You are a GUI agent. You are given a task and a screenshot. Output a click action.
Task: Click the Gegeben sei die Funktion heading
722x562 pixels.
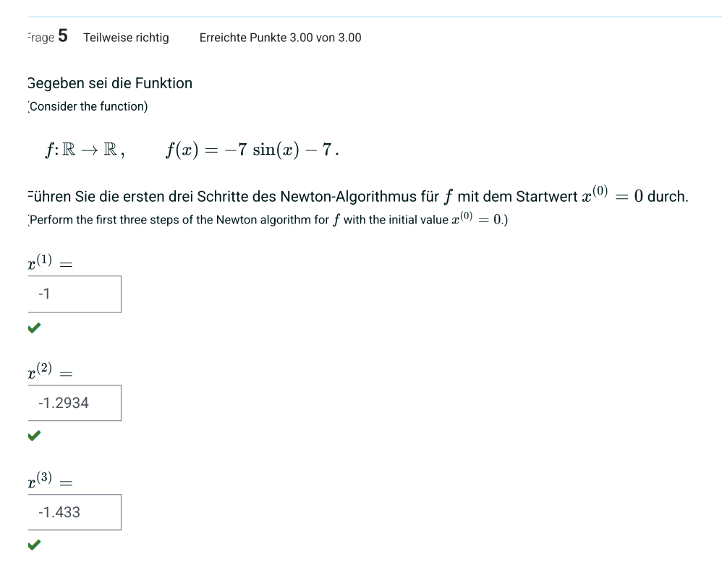pyautogui.click(x=109, y=83)
